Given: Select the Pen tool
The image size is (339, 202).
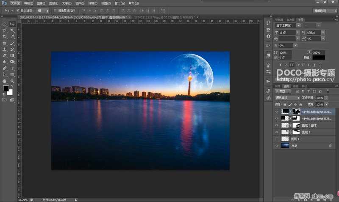Looking at the screenshot, I should 5,68.
